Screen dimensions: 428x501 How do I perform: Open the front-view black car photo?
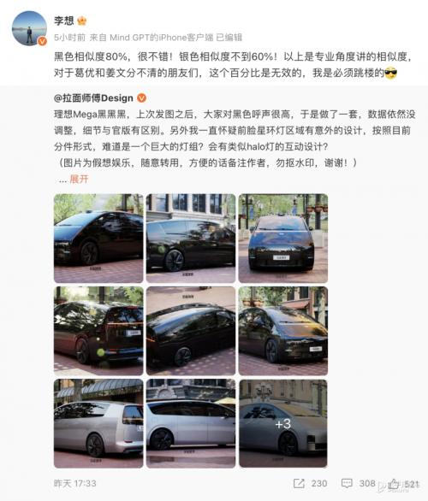(283, 239)
